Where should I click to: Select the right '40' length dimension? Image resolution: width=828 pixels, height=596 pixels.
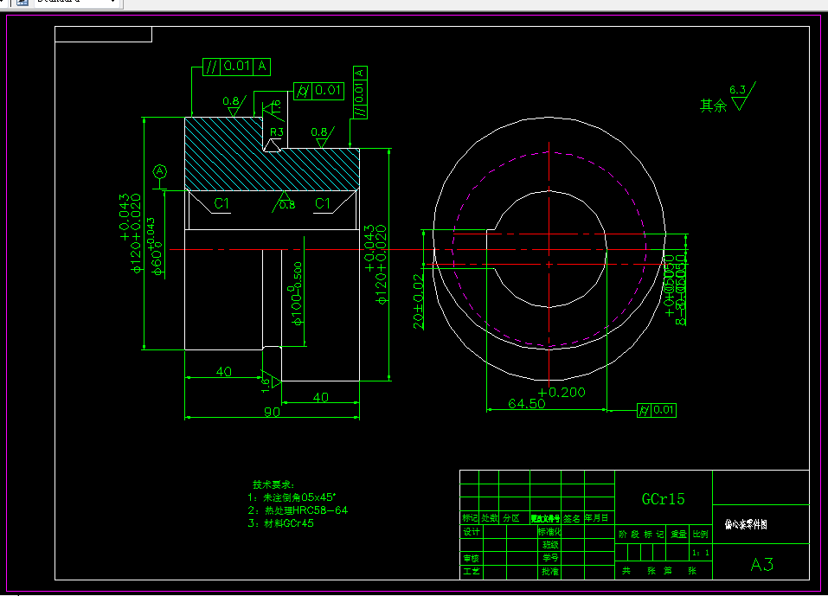point(321,397)
